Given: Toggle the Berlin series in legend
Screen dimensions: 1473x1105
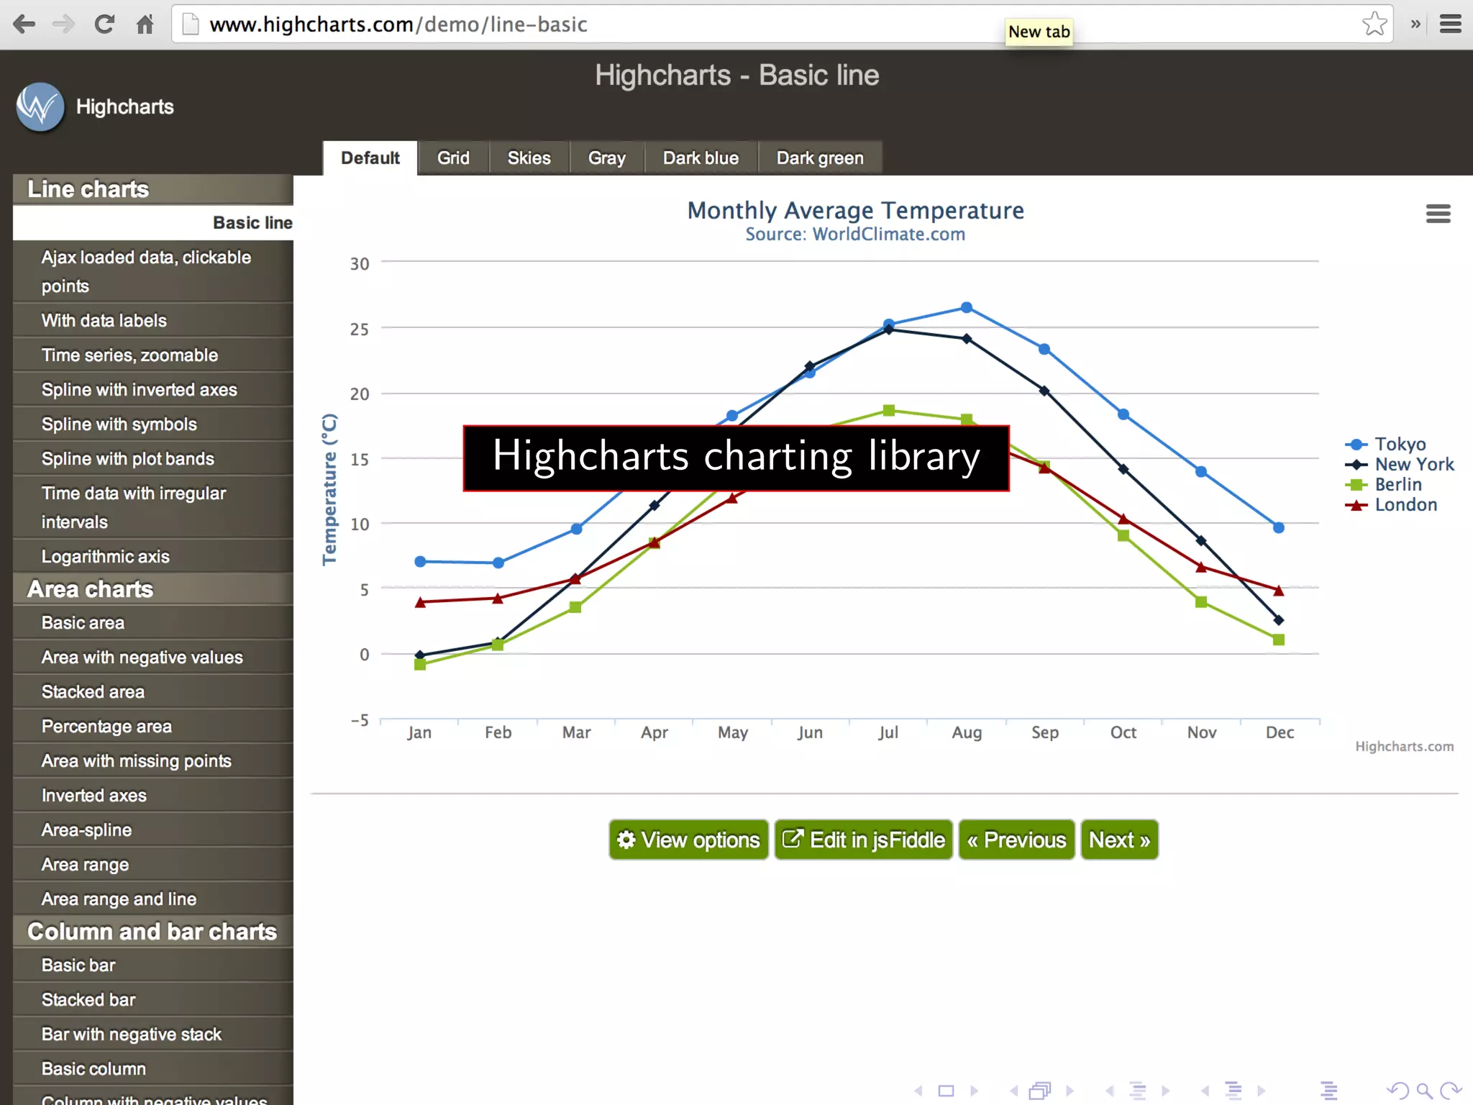Looking at the screenshot, I should pyautogui.click(x=1383, y=484).
